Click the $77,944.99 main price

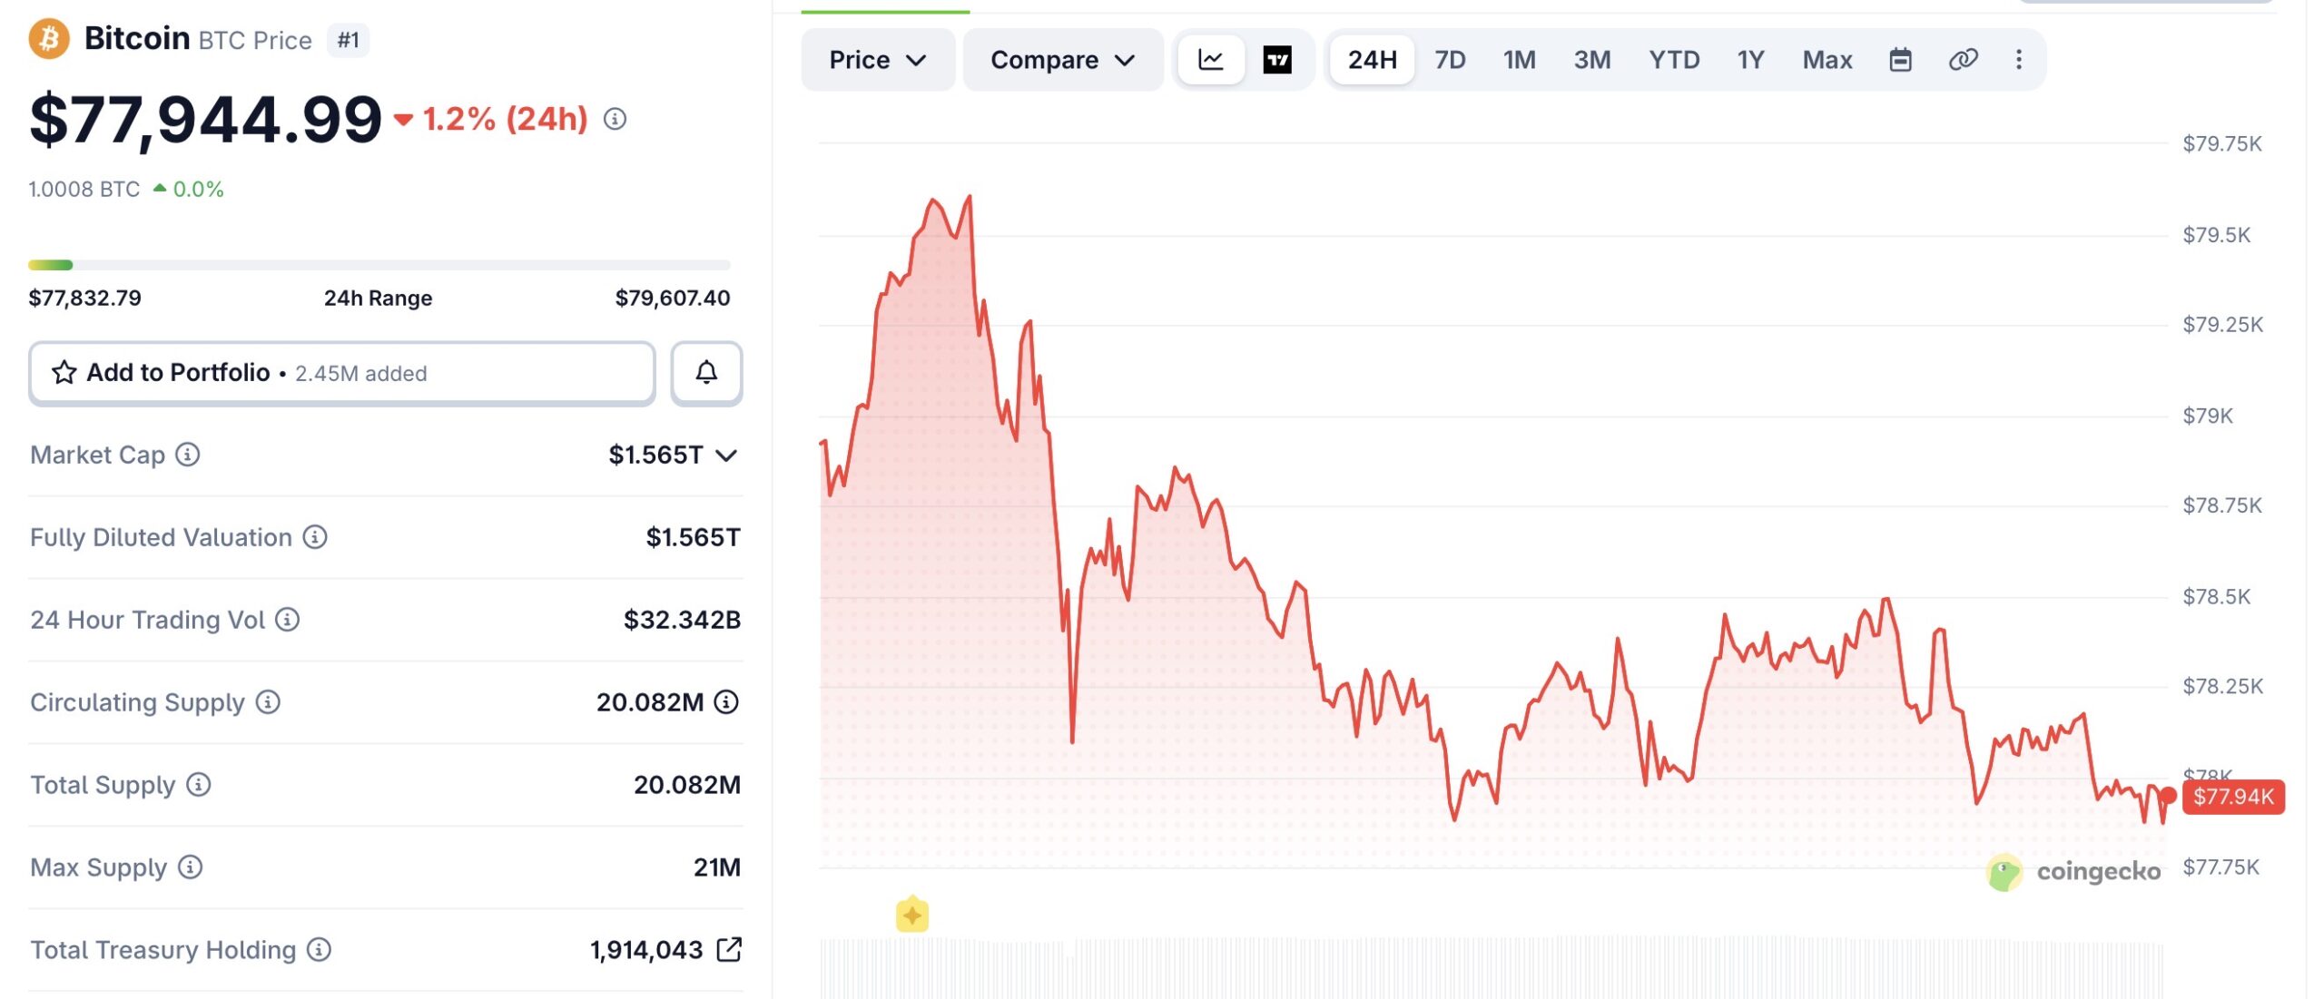coord(206,119)
